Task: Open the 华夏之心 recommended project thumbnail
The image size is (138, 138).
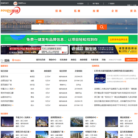Action: coord(7,122)
